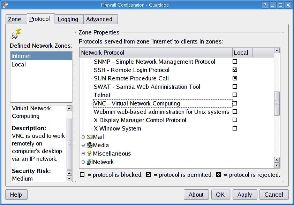Screen dimensions: 294x205
Task: Toggle X Display Manager Control Protocol checkbox
Action: 235,120
